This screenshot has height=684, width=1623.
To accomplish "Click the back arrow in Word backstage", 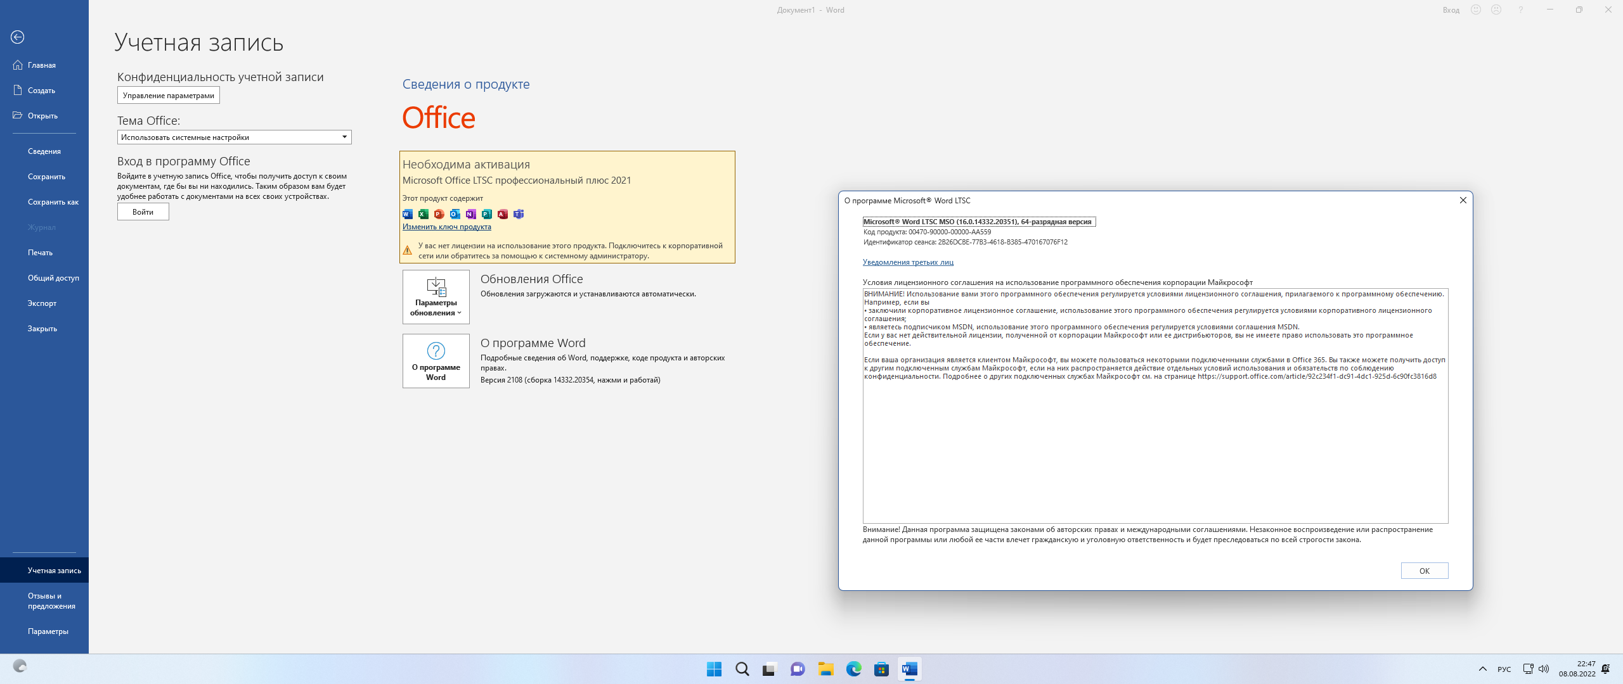I will click(x=18, y=37).
